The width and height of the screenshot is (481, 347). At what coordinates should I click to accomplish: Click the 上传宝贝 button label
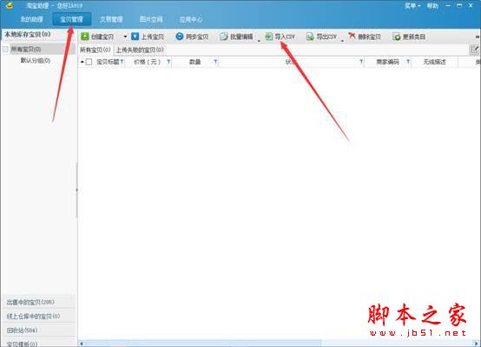click(153, 37)
